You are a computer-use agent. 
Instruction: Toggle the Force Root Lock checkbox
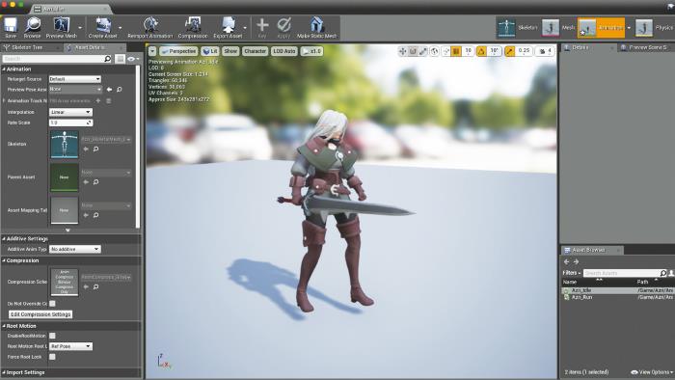[52, 357]
